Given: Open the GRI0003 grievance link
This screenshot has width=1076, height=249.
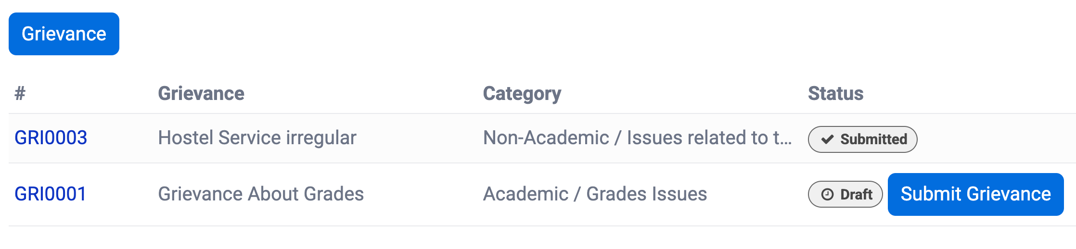Looking at the screenshot, I should click(51, 138).
